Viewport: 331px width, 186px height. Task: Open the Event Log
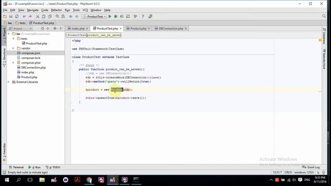tap(311, 167)
